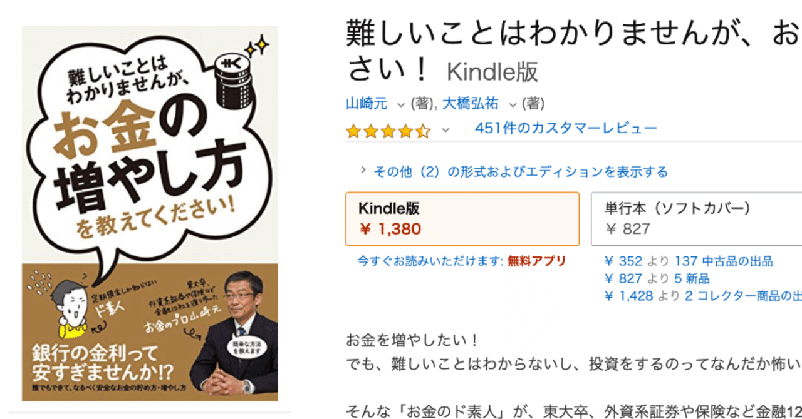Screen dimensions: 802x419
Task: Expand the rating breakdown chevron beside stars
Action: pos(445,130)
